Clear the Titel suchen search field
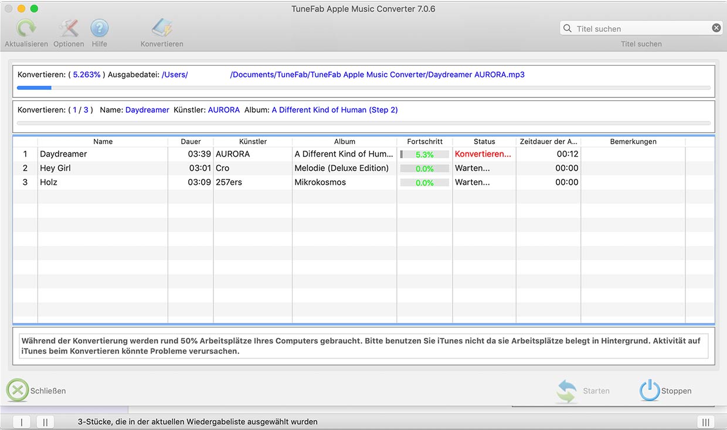The height and width of the screenshot is (430, 727). pyautogui.click(x=716, y=28)
